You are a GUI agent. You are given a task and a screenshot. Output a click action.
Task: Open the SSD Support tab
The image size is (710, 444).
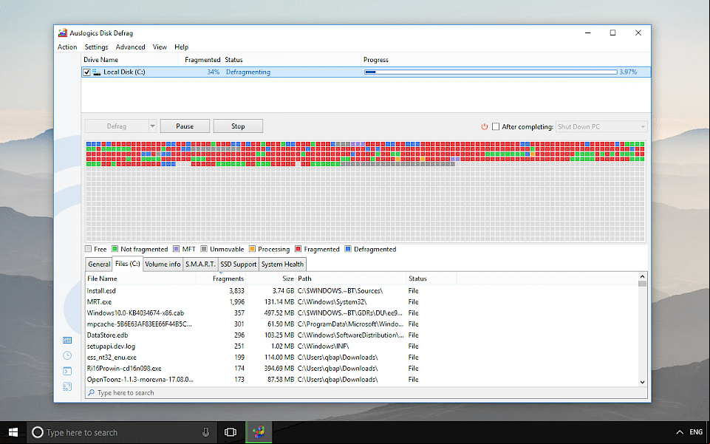tap(238, 264)
